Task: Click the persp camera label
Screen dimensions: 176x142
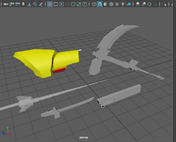Action: tap(84, 137)
